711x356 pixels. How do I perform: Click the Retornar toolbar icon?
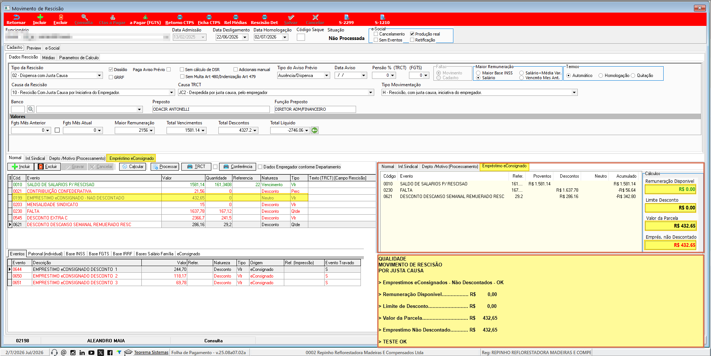coord(16,17)
